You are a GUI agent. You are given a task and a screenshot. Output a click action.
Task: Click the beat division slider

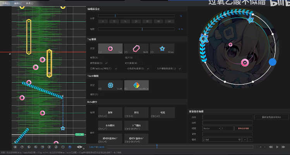click(136, 16)
